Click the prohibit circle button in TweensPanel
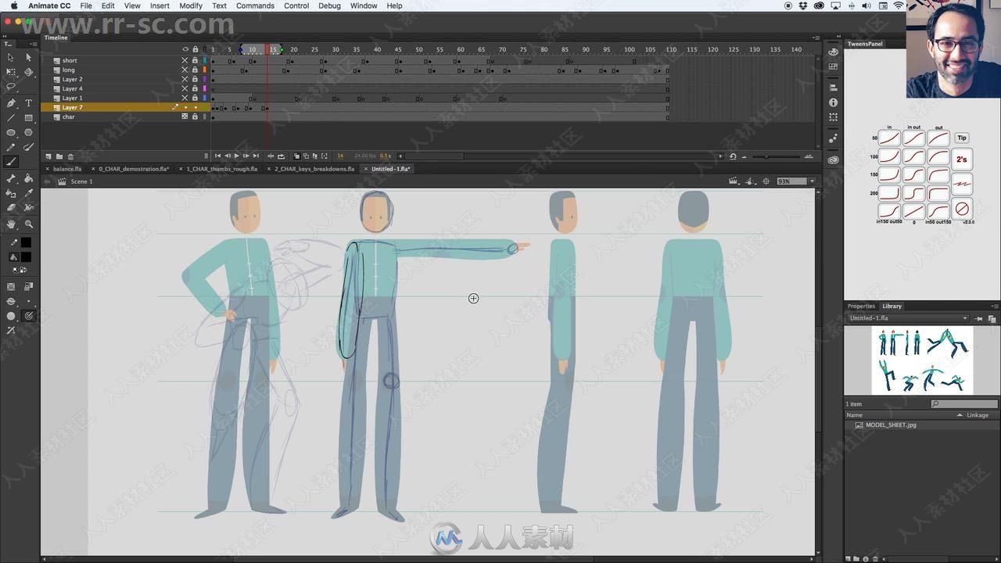This screenshot has height=563, width=1001. [962, 209]
